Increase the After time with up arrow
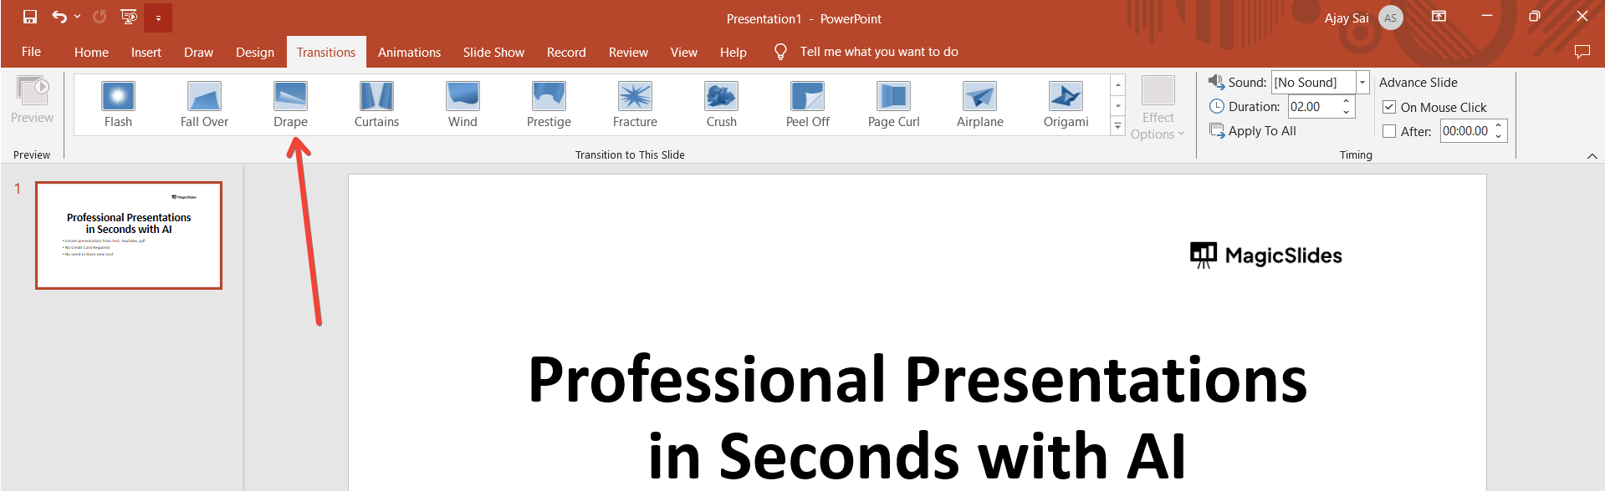This screenshot has width=1605, height=491. click(1499, 125)
